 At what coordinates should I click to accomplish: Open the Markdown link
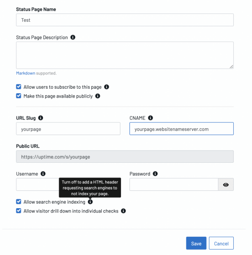[x=26, y=73]
